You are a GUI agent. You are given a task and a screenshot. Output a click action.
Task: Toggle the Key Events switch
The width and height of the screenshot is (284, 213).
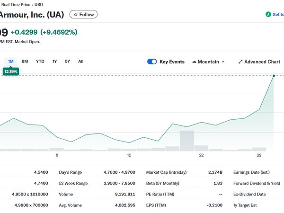tap(152, 62)
